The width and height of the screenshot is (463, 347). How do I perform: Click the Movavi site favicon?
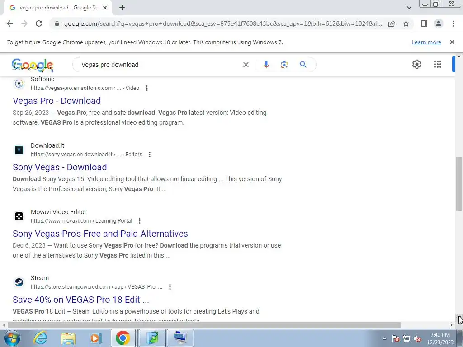(x=19, y=216)
